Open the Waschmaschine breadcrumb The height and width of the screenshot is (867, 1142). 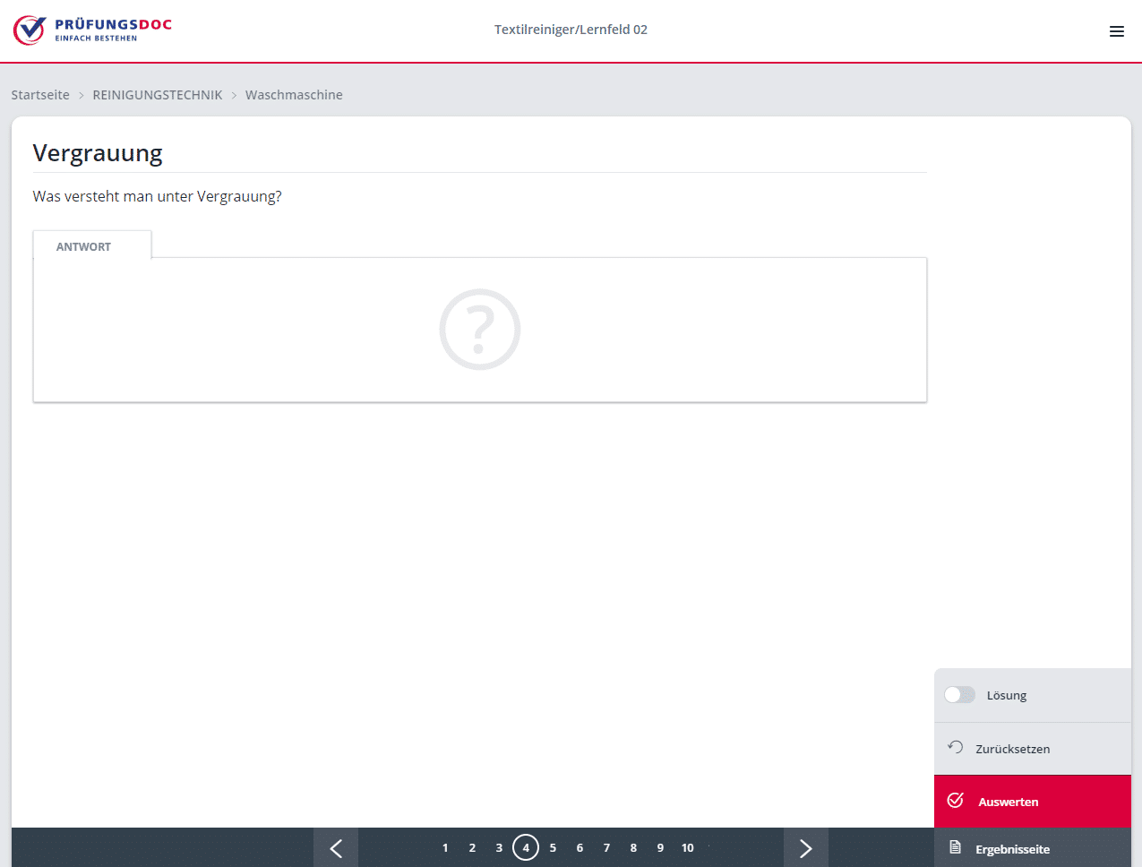294,95
